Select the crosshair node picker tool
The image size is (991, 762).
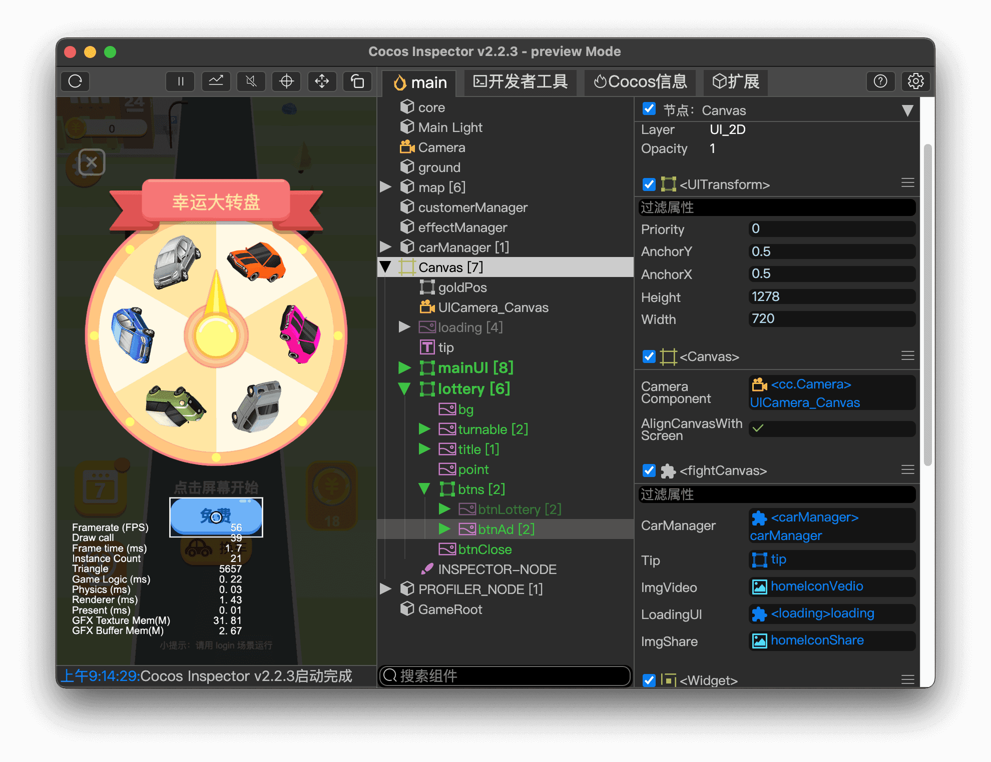pyautogui.click(x=286, y=81)
